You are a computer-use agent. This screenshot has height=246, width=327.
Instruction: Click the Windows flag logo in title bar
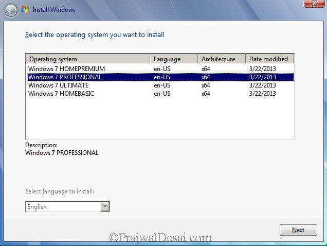25,9
